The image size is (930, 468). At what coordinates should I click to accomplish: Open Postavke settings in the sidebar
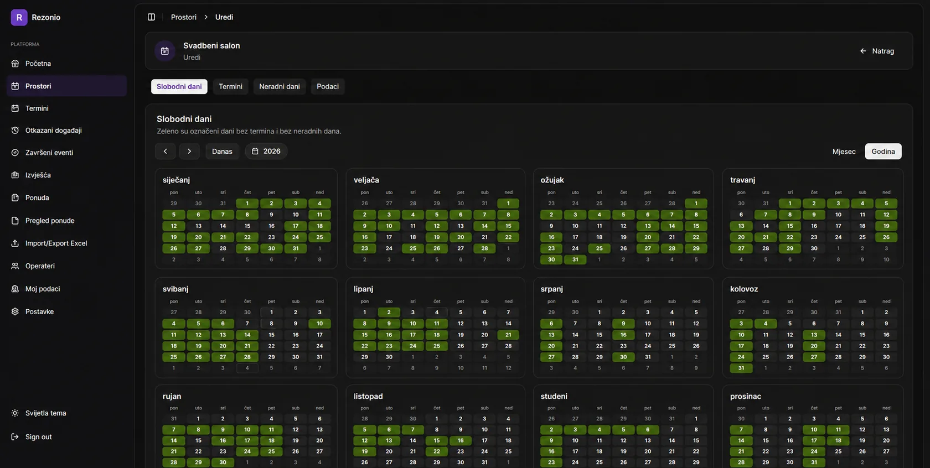[x=66, y=311]
